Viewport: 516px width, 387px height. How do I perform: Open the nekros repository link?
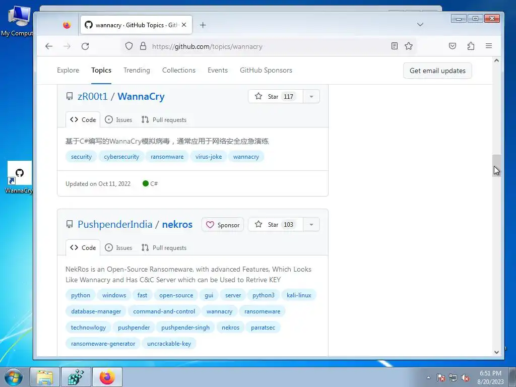[x=177, y=224]
